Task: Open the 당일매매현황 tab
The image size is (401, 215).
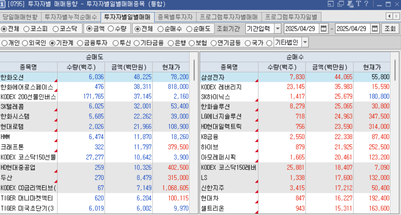Action: (20, 17)
